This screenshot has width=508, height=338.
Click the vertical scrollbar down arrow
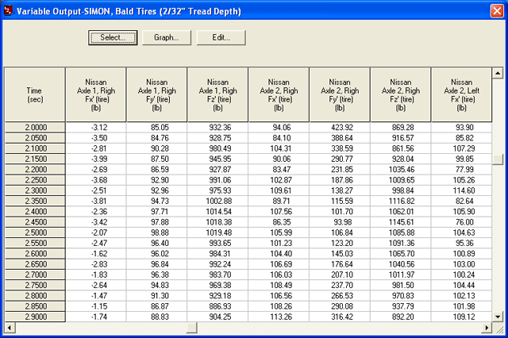click(498, 315)
